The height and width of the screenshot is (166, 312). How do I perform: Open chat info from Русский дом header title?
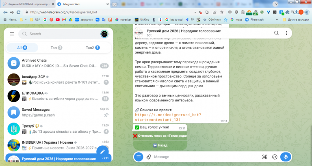184,31
